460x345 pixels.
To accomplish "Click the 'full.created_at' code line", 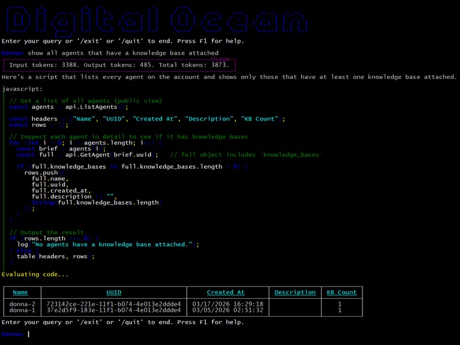I will click(x=61, y=191).
